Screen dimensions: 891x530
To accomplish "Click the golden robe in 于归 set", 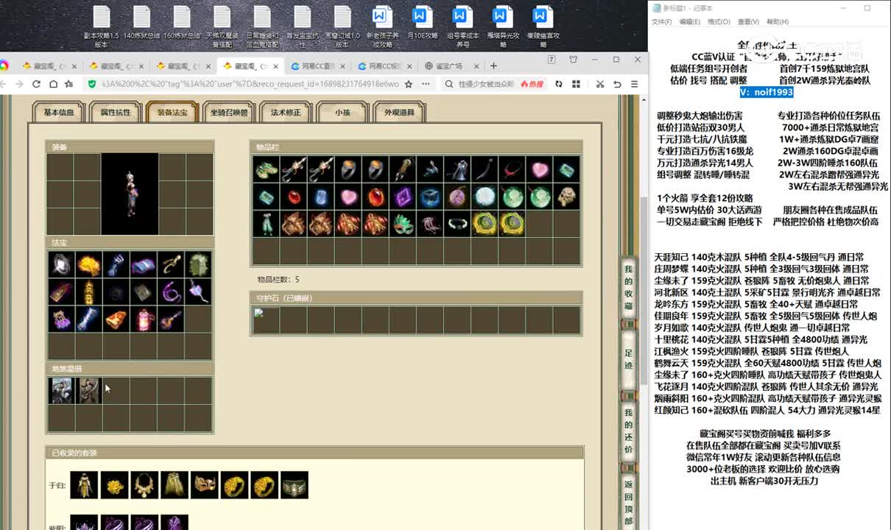I will click(84, 485).
